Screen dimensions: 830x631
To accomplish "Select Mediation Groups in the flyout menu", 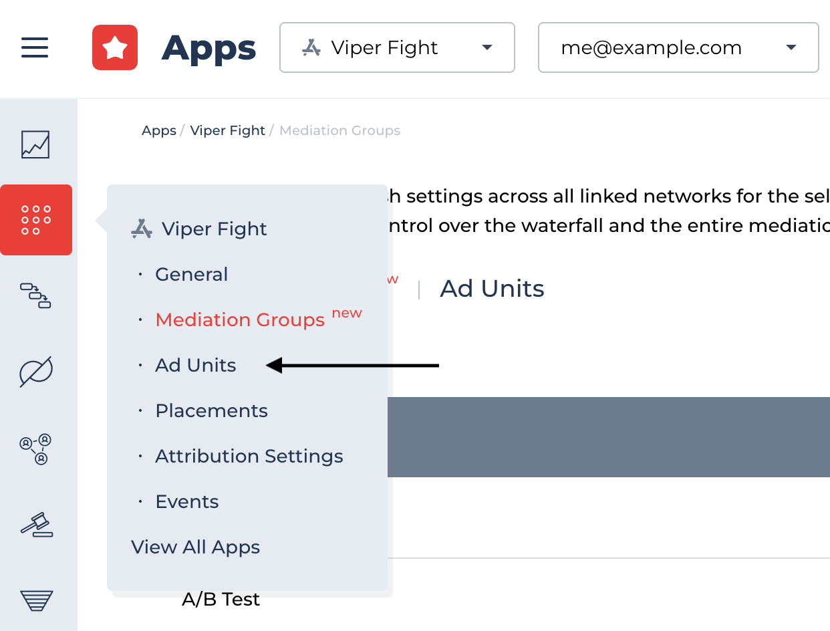I will (x=239, y=320).
